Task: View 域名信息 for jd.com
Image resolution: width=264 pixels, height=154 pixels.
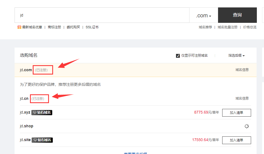Action: pos(242,70)
